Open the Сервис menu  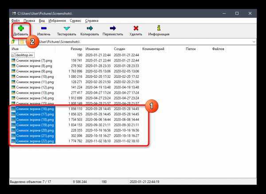click(75, 21)
